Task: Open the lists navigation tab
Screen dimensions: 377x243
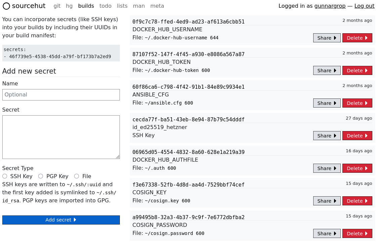Action: pyautogui.click(x=122, y=6)
